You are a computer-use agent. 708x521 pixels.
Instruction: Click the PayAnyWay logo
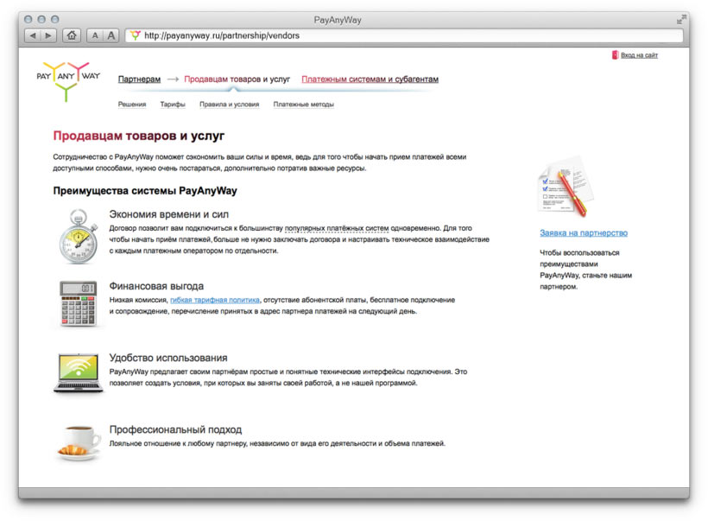tap(68, 79)
